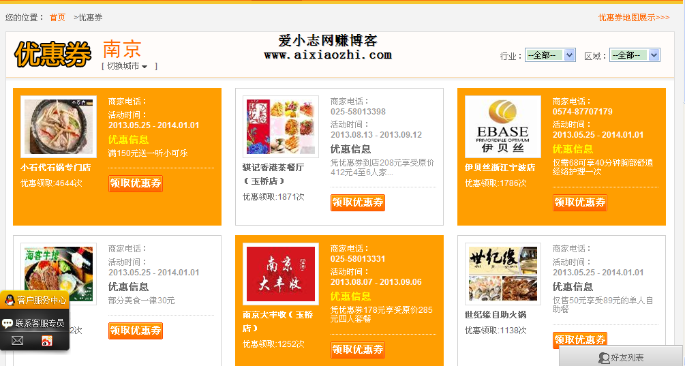Image resolution: width=685 pixels, height=366 pixels.
Task: Open the 世纪缘自助火锅 store name link
Action: (x=496, y=315)
